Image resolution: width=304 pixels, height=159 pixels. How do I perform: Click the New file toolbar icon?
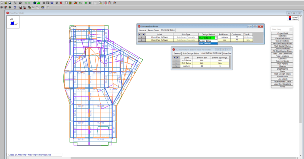(x=2, y=3)
